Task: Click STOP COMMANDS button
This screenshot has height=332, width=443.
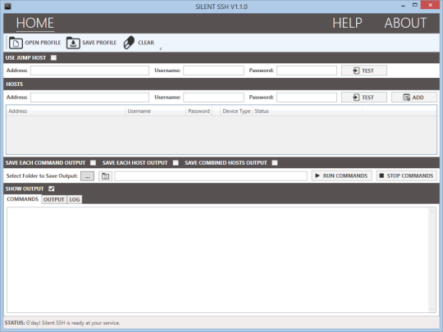Action: (x=407, y=175)
